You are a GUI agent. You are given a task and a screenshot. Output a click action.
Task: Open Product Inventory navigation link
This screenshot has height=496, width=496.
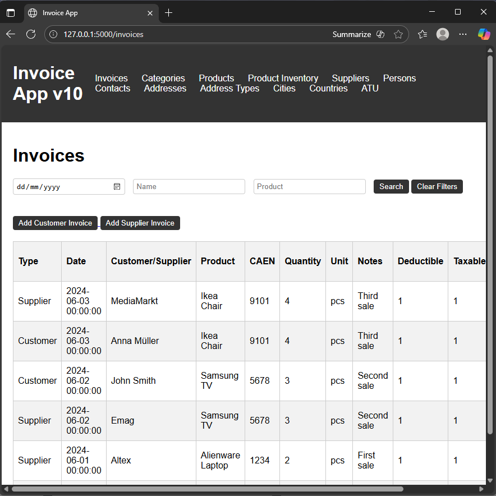coord(283,78)
